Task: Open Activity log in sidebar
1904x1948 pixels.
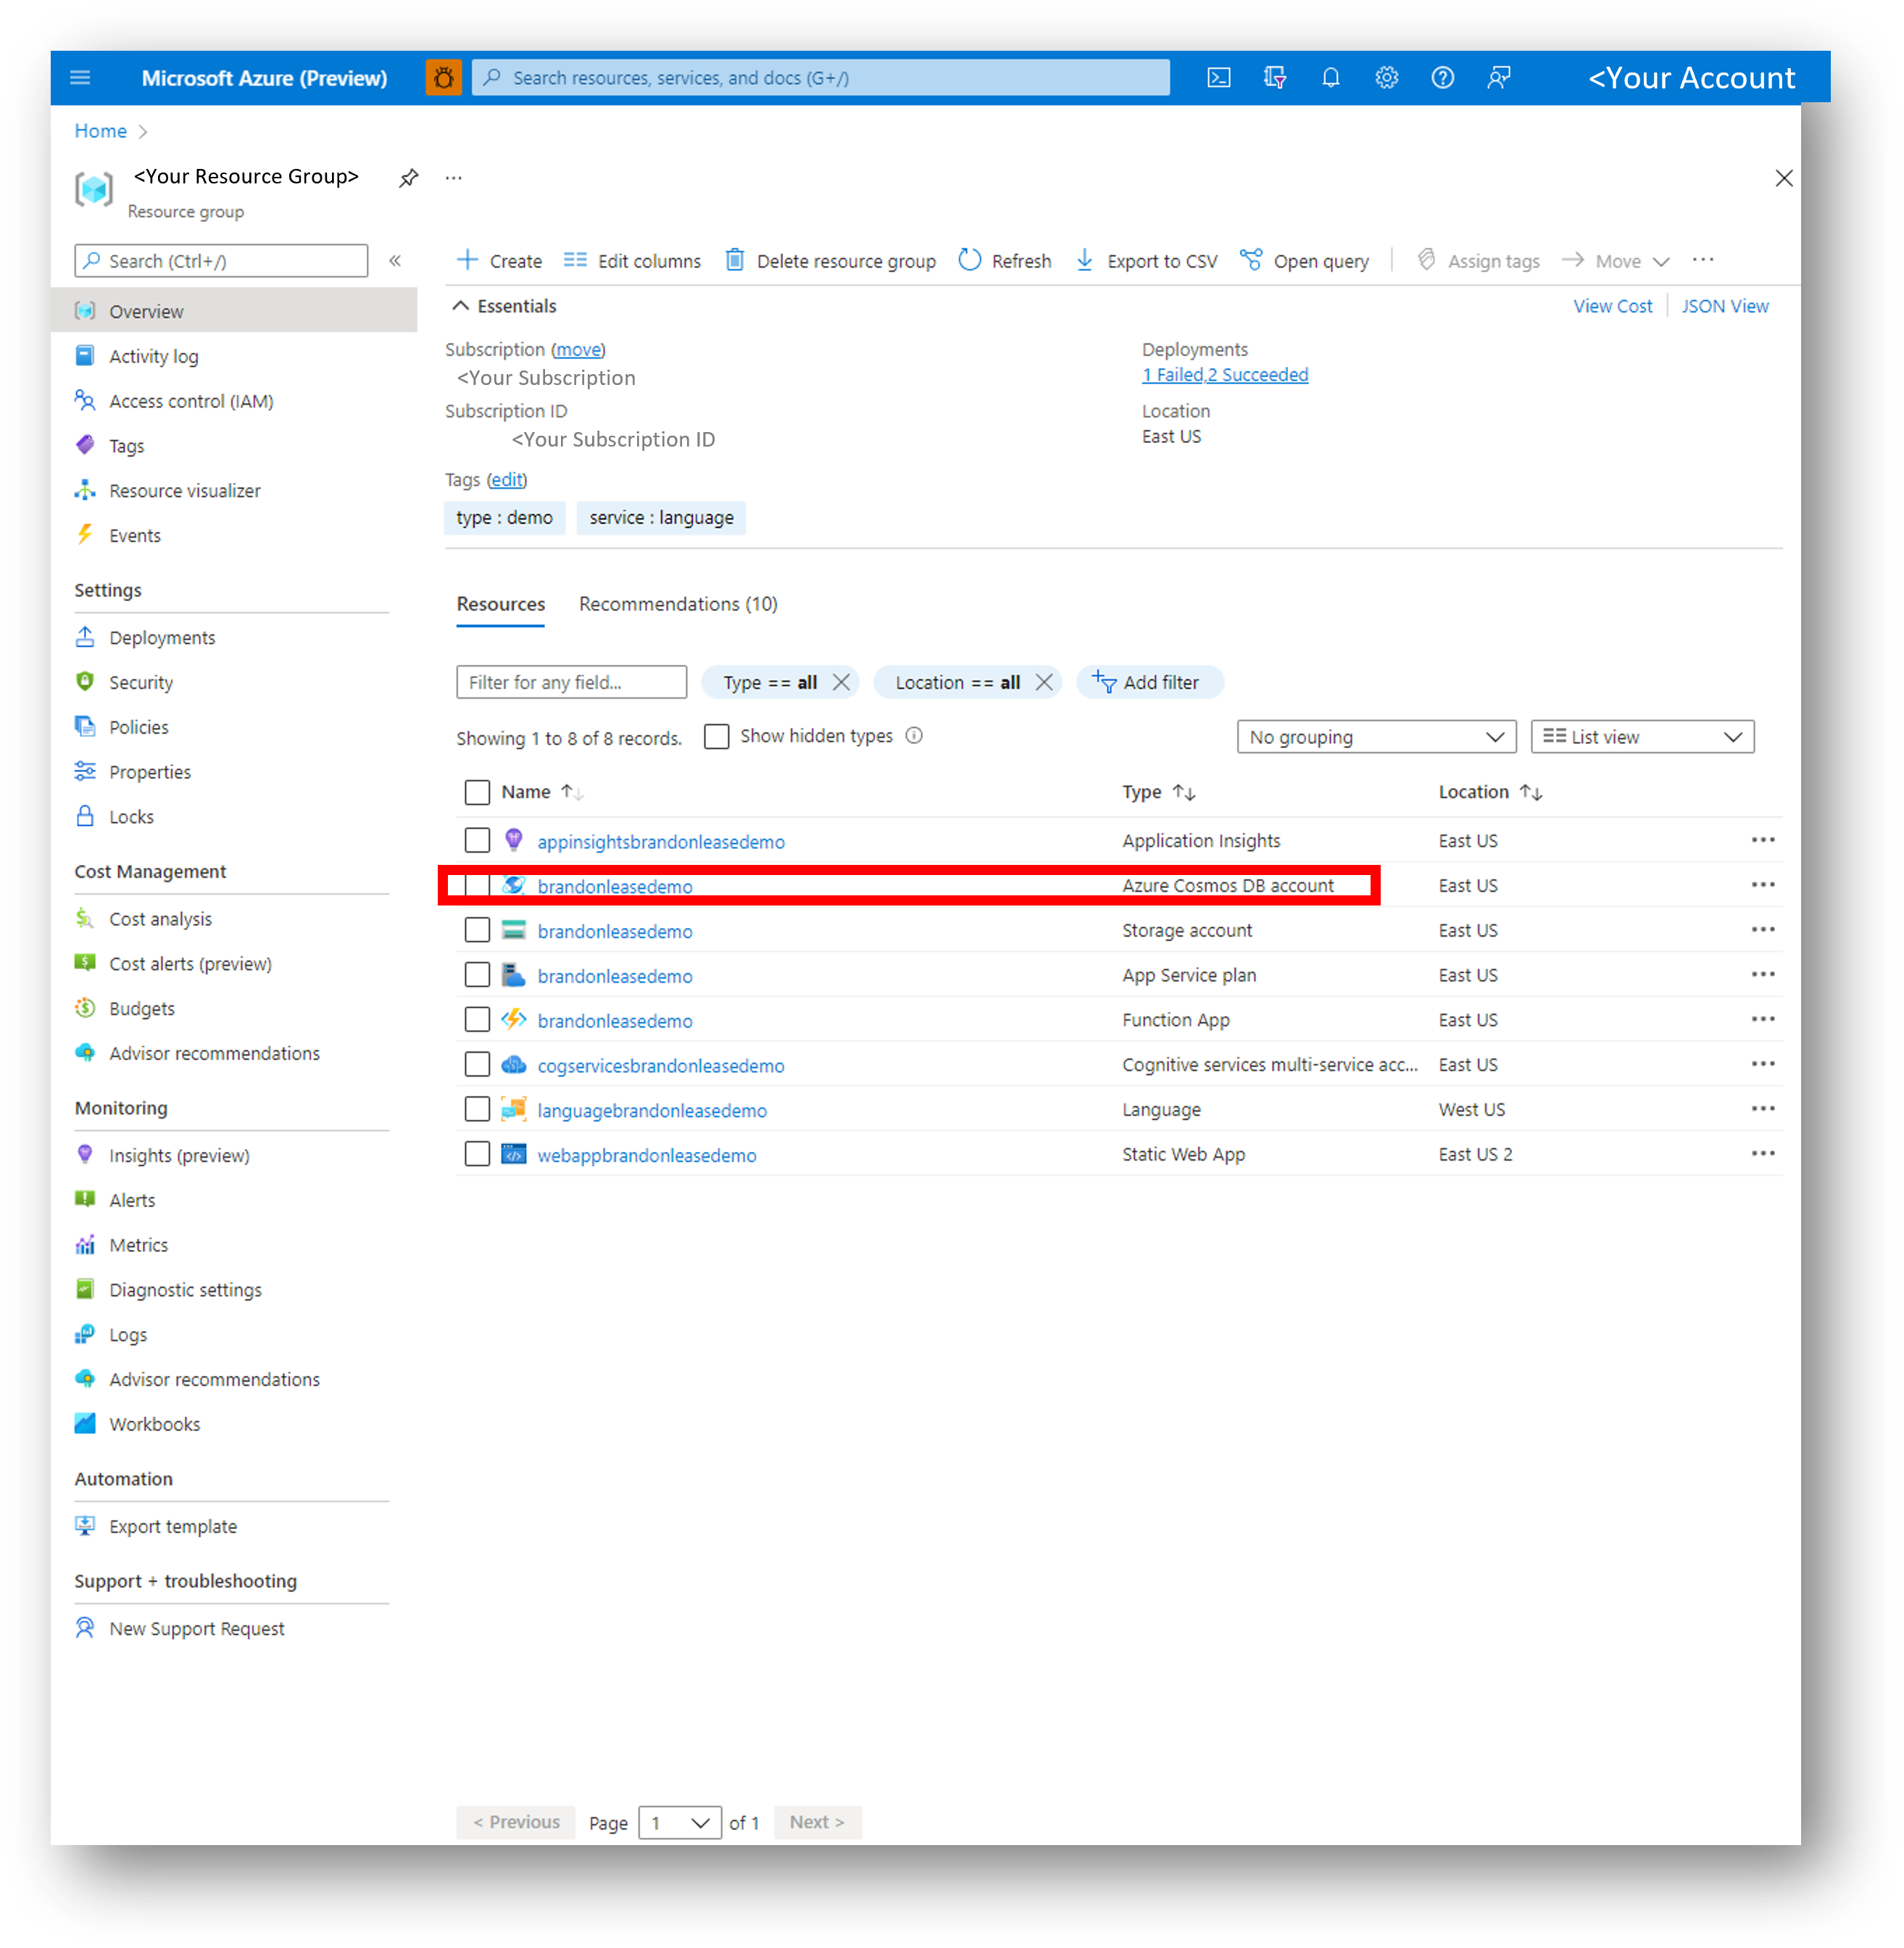Action: (x=153, y=356)
